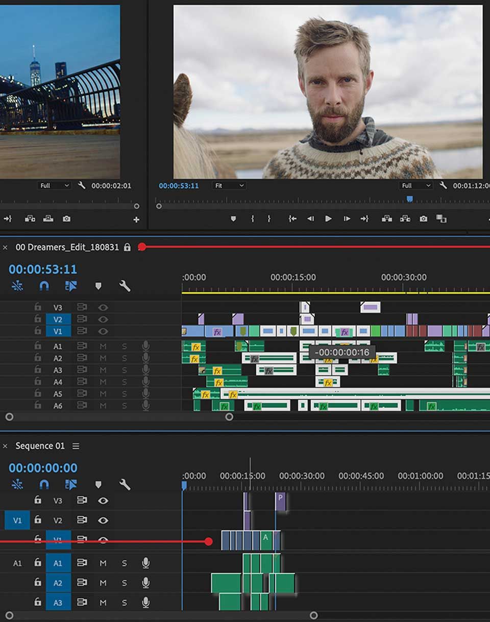Click the 00:00:53:11 timecode in Program monitor
Image resolution: width=490 pixels, height=622 pixels.
(179, 186)
